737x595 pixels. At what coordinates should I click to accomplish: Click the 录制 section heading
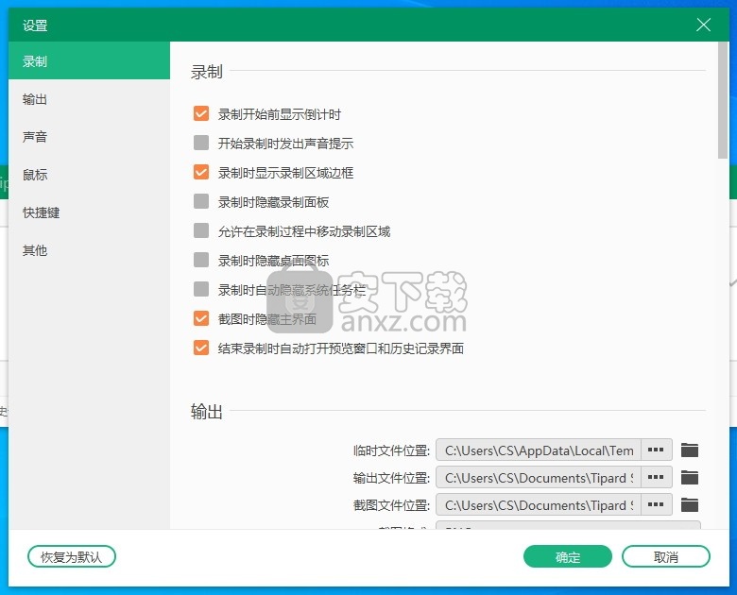click(x=206, y=72)
